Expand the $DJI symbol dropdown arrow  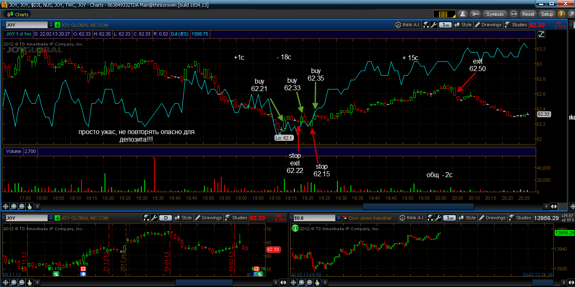click(339, 218)
